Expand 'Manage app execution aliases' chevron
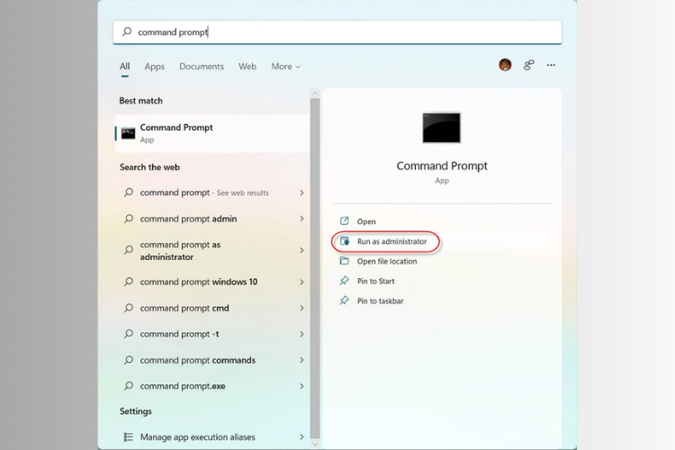The height and width of the screenshot is (450, 675). coord(301,437)
